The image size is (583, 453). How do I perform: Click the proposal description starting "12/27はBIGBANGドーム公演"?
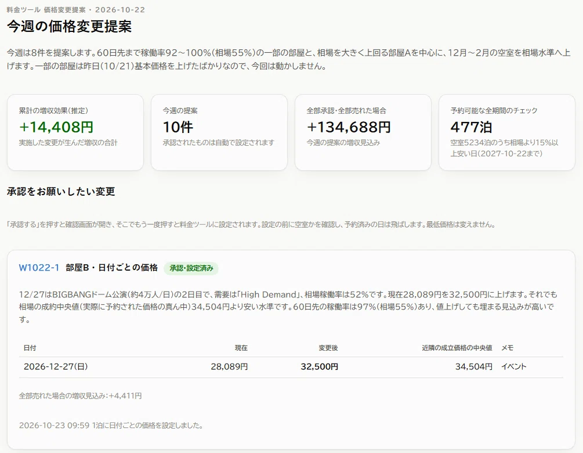pyautogui.click(x=288, y=307)
